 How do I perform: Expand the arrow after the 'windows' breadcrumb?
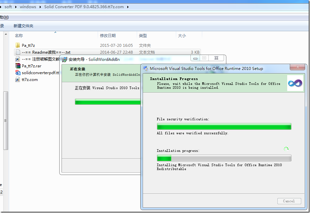point(40,7)
